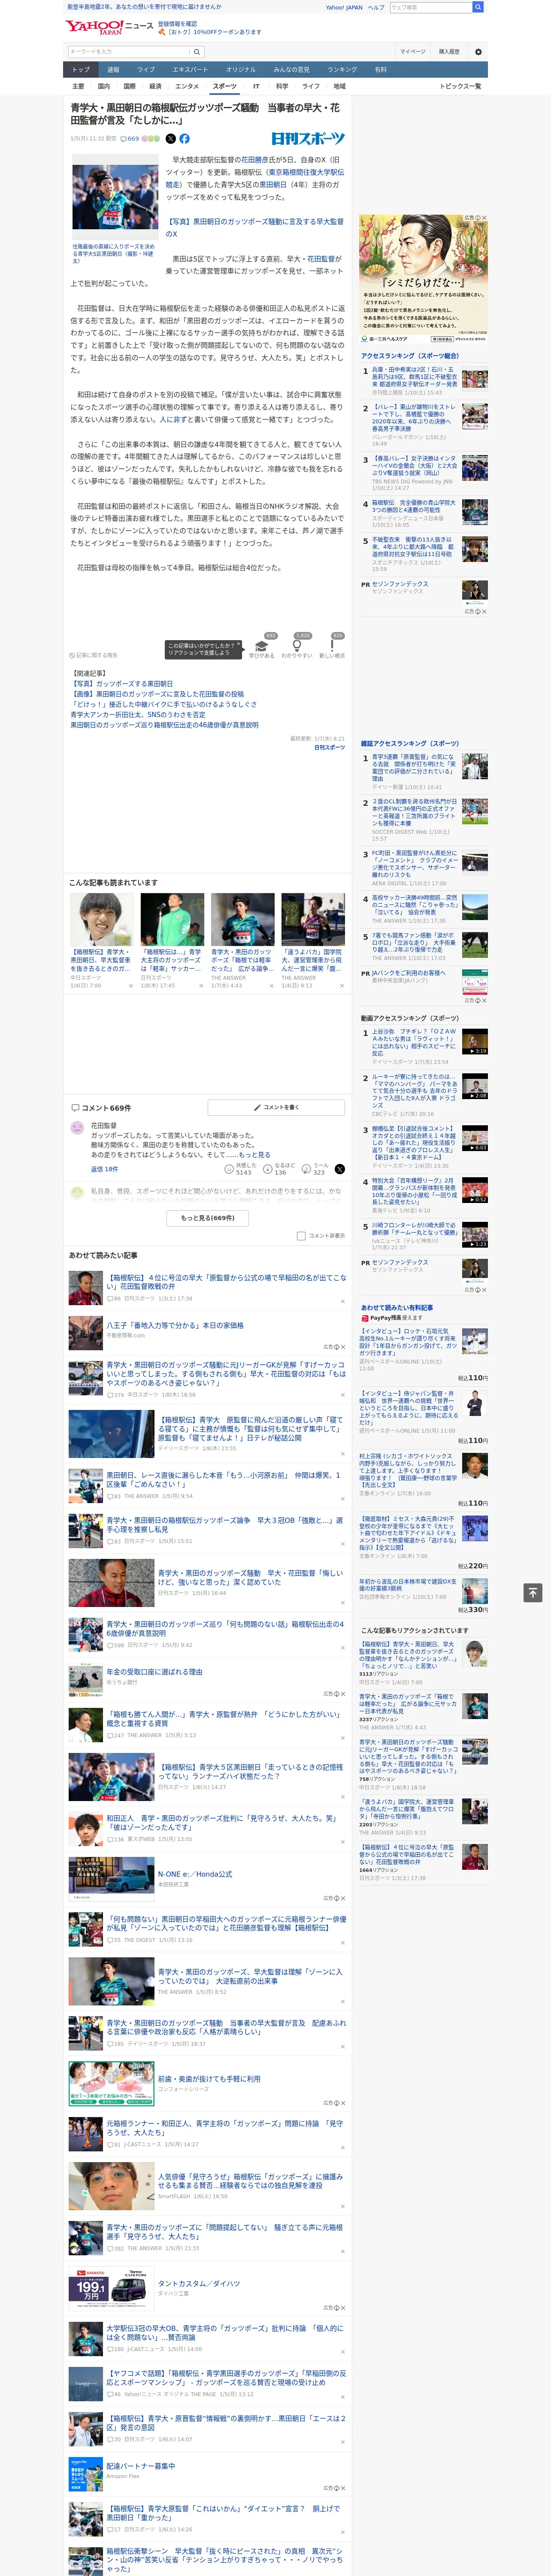
Task: Focus the ウェブ検索 input field
Action: point(430,7)
